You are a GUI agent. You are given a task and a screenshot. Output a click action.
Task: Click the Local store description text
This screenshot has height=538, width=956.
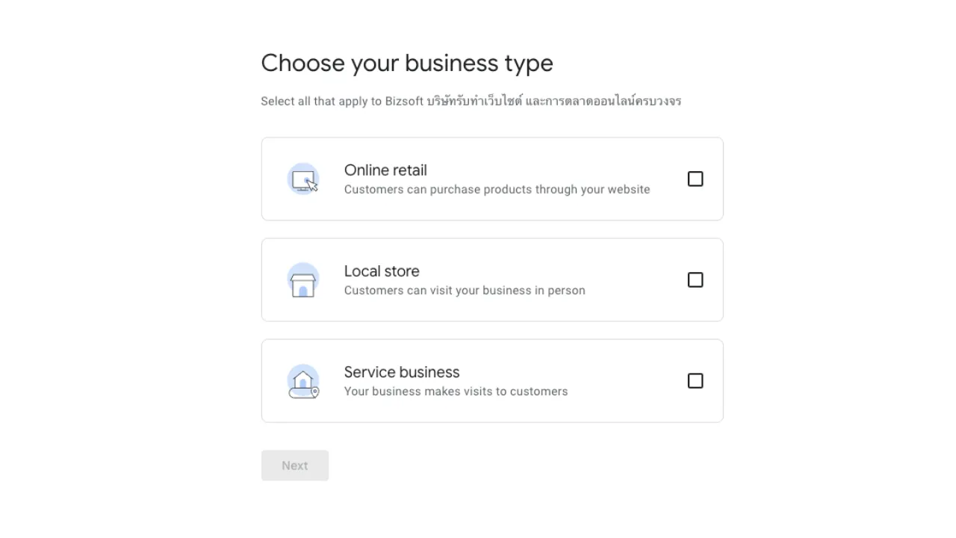[465, 290]
